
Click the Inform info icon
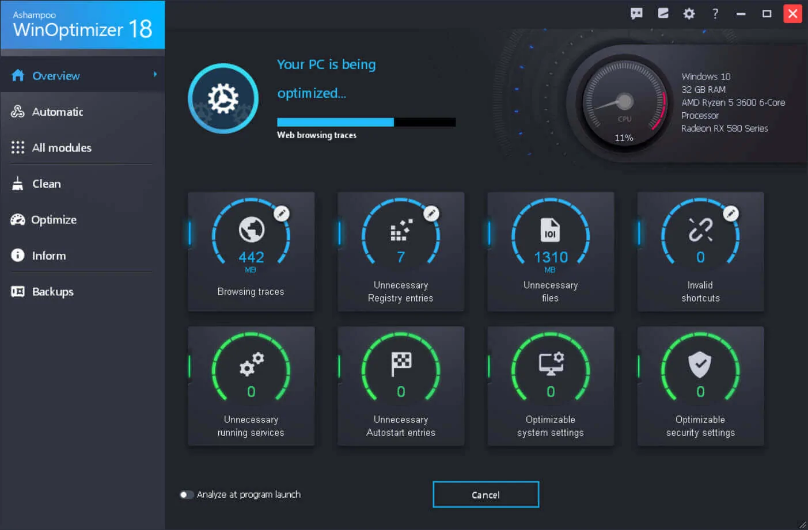coord(18,255)
